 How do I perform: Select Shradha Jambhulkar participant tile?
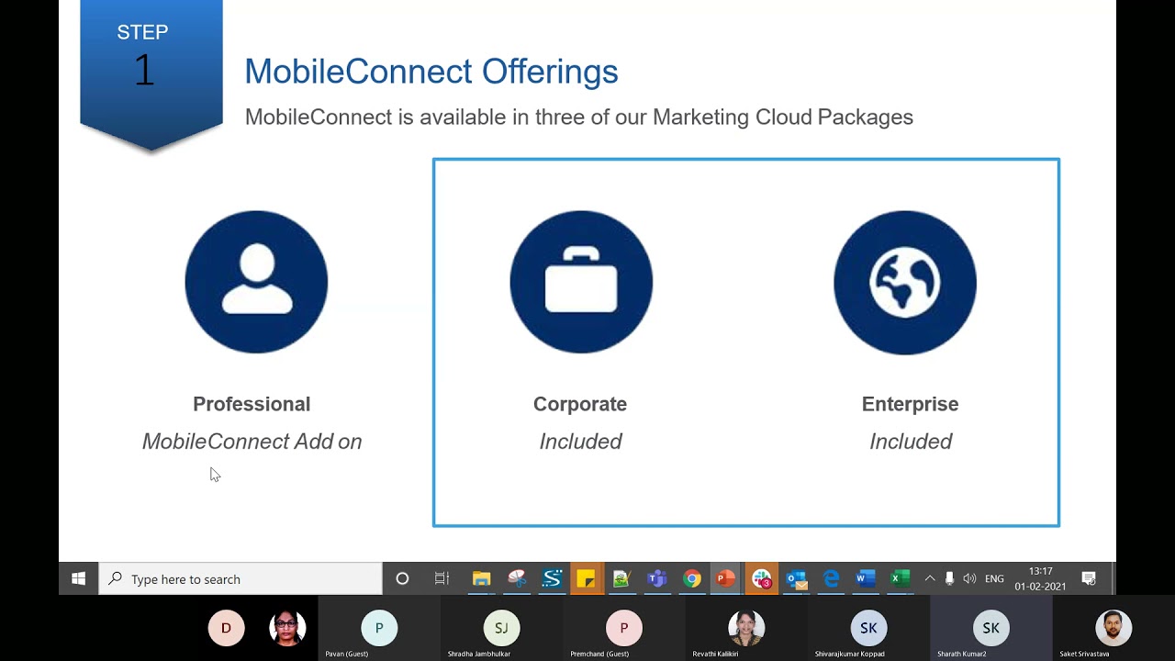coord(501,628)
